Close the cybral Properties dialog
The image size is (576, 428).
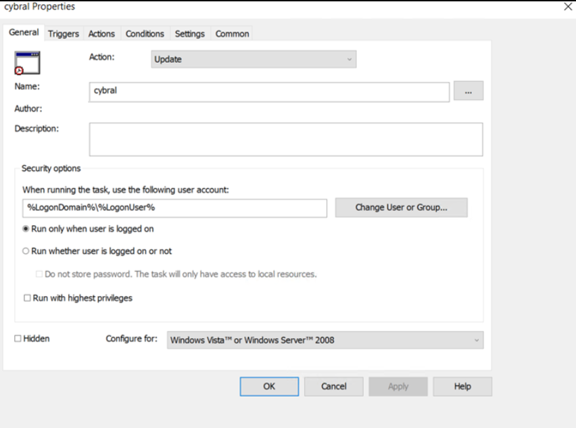(x=567, y=7)
